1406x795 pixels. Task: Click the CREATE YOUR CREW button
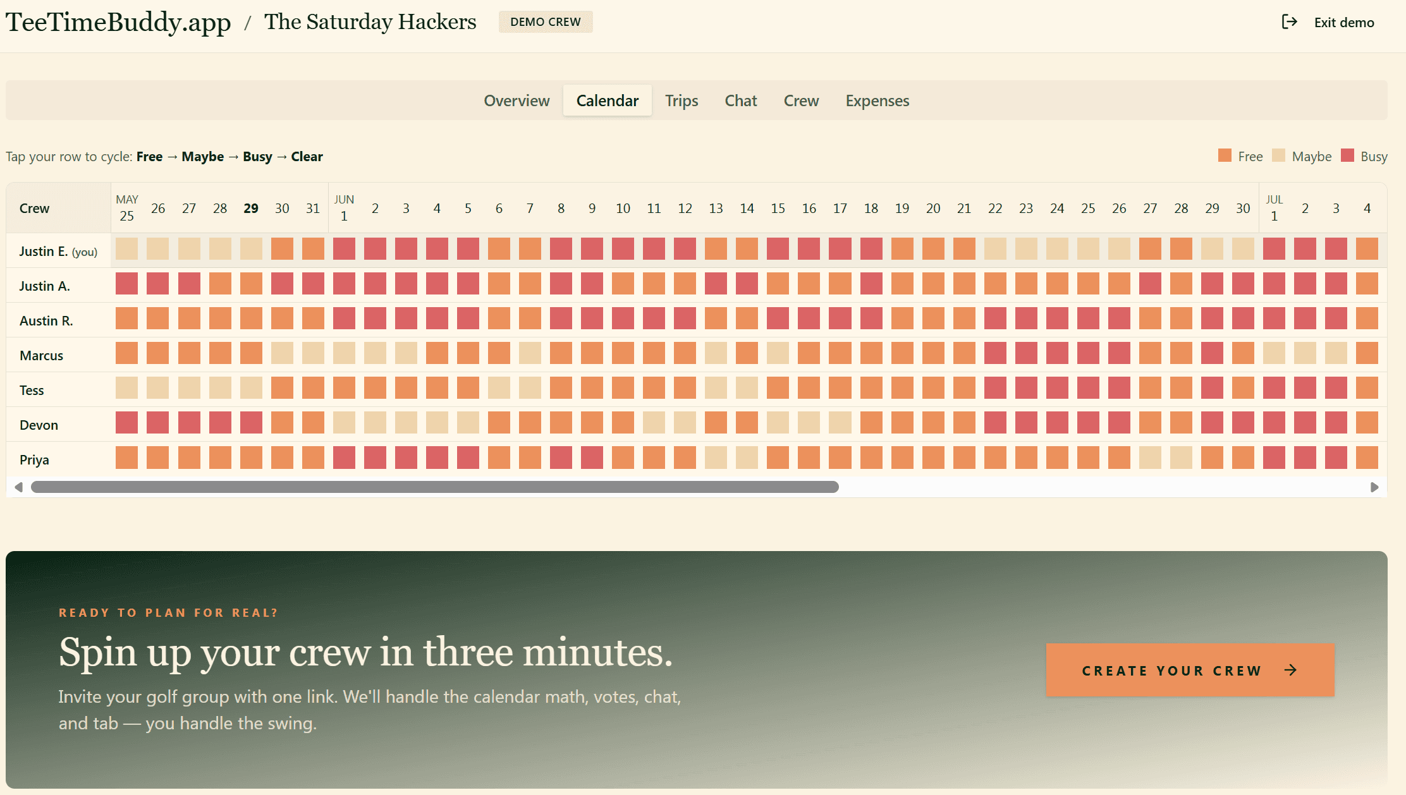point(1190,670)
